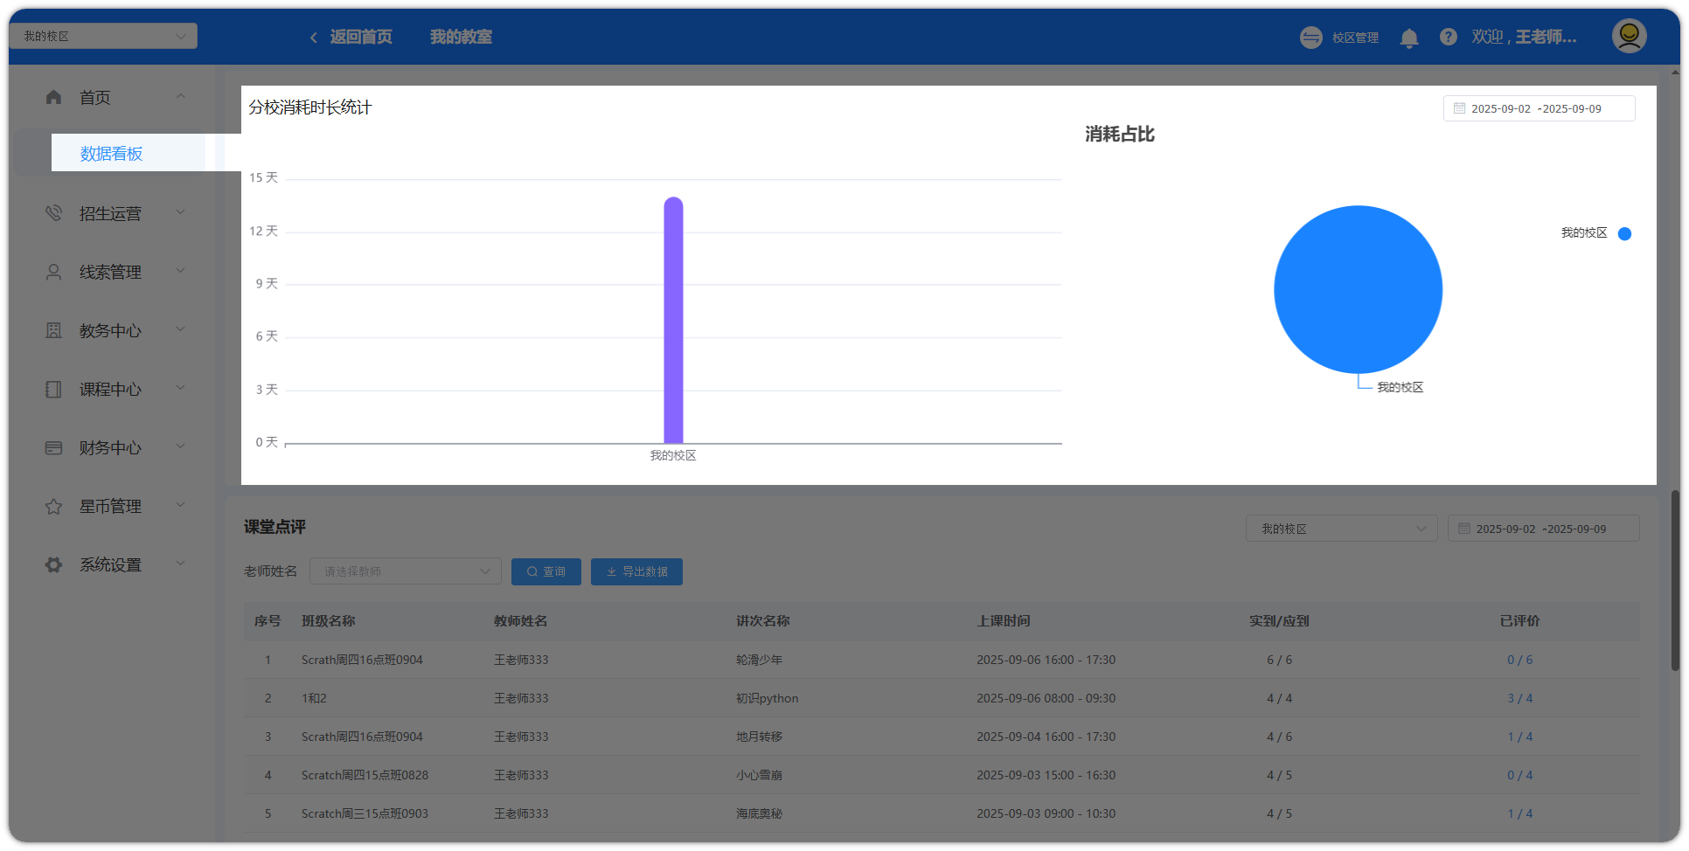The height and width of the screenshot is (851, 1689).
Task: Click the phone icon beside 招生运营
Action: [x=53, y=213]
